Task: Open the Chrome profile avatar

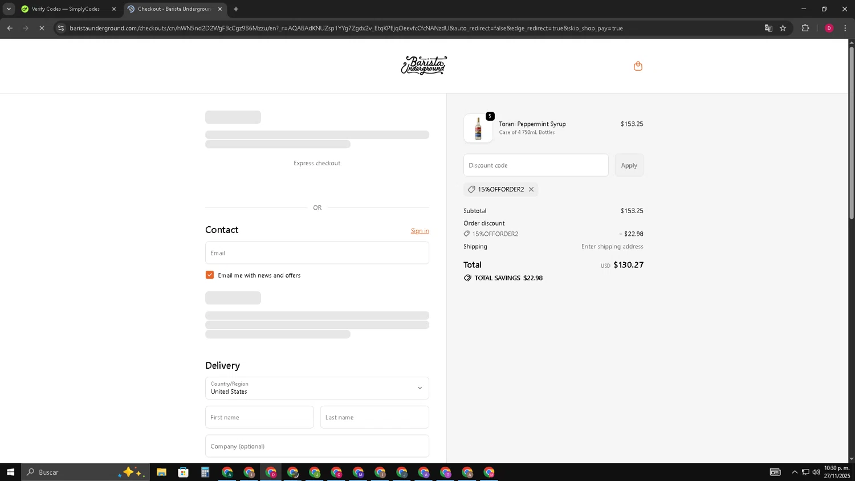Action: coord(829,28)
